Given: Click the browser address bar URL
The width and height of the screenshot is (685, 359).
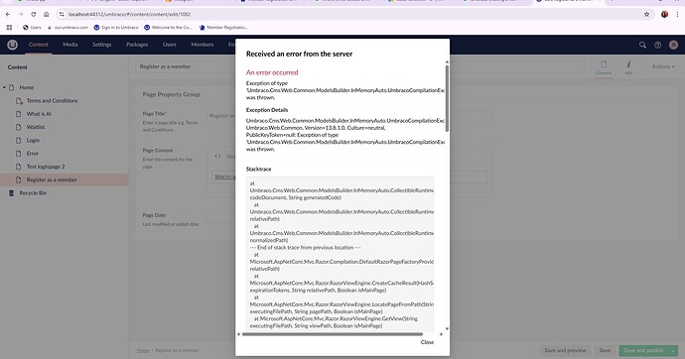Looking at the screenshot, I should click(129, 15).
